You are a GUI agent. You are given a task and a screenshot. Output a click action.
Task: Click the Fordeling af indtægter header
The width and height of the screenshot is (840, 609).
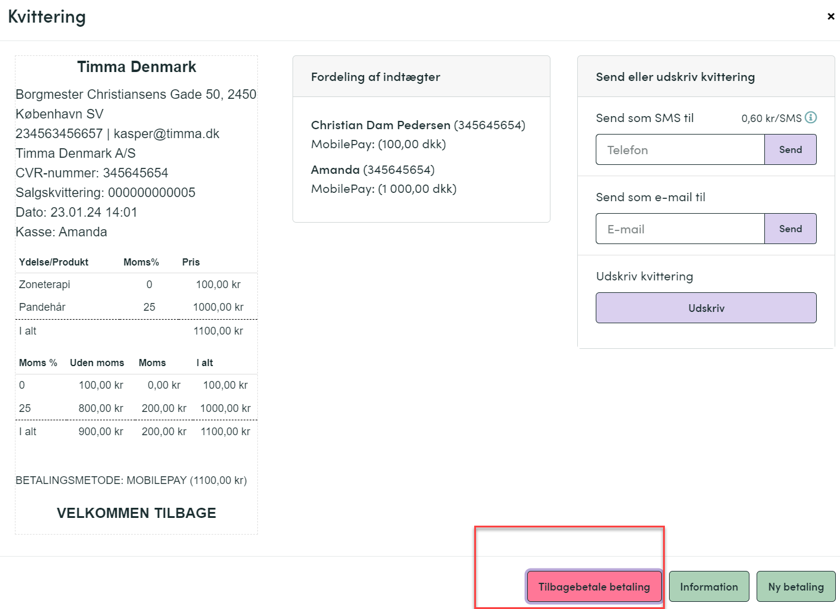(x=375, y=77)
